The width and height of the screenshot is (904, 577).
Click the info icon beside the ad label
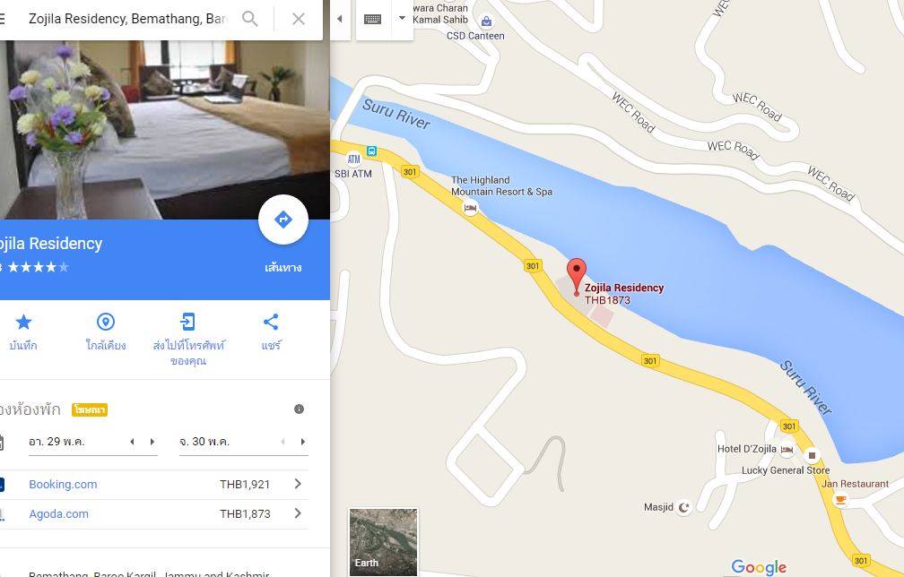tap(299, 409)
